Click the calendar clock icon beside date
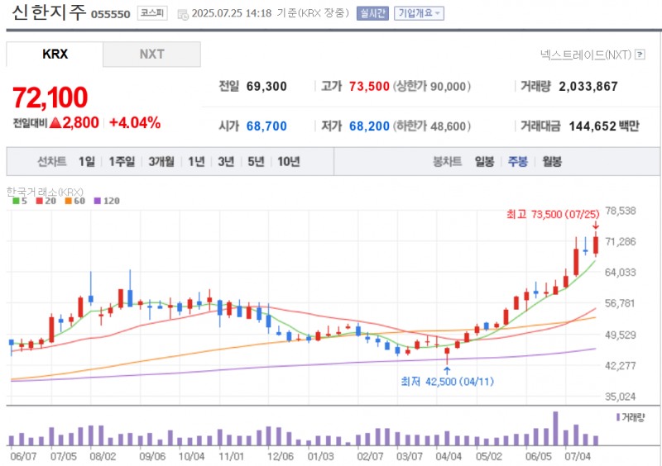Viewport: 662px width, 466px height. click(x=183, y=14)
